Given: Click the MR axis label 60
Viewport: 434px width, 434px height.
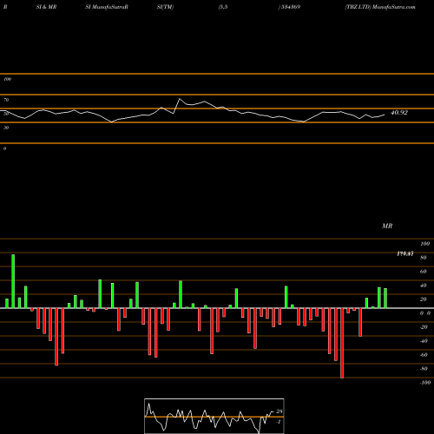Looking at the screenshot, I should [424, 272].
